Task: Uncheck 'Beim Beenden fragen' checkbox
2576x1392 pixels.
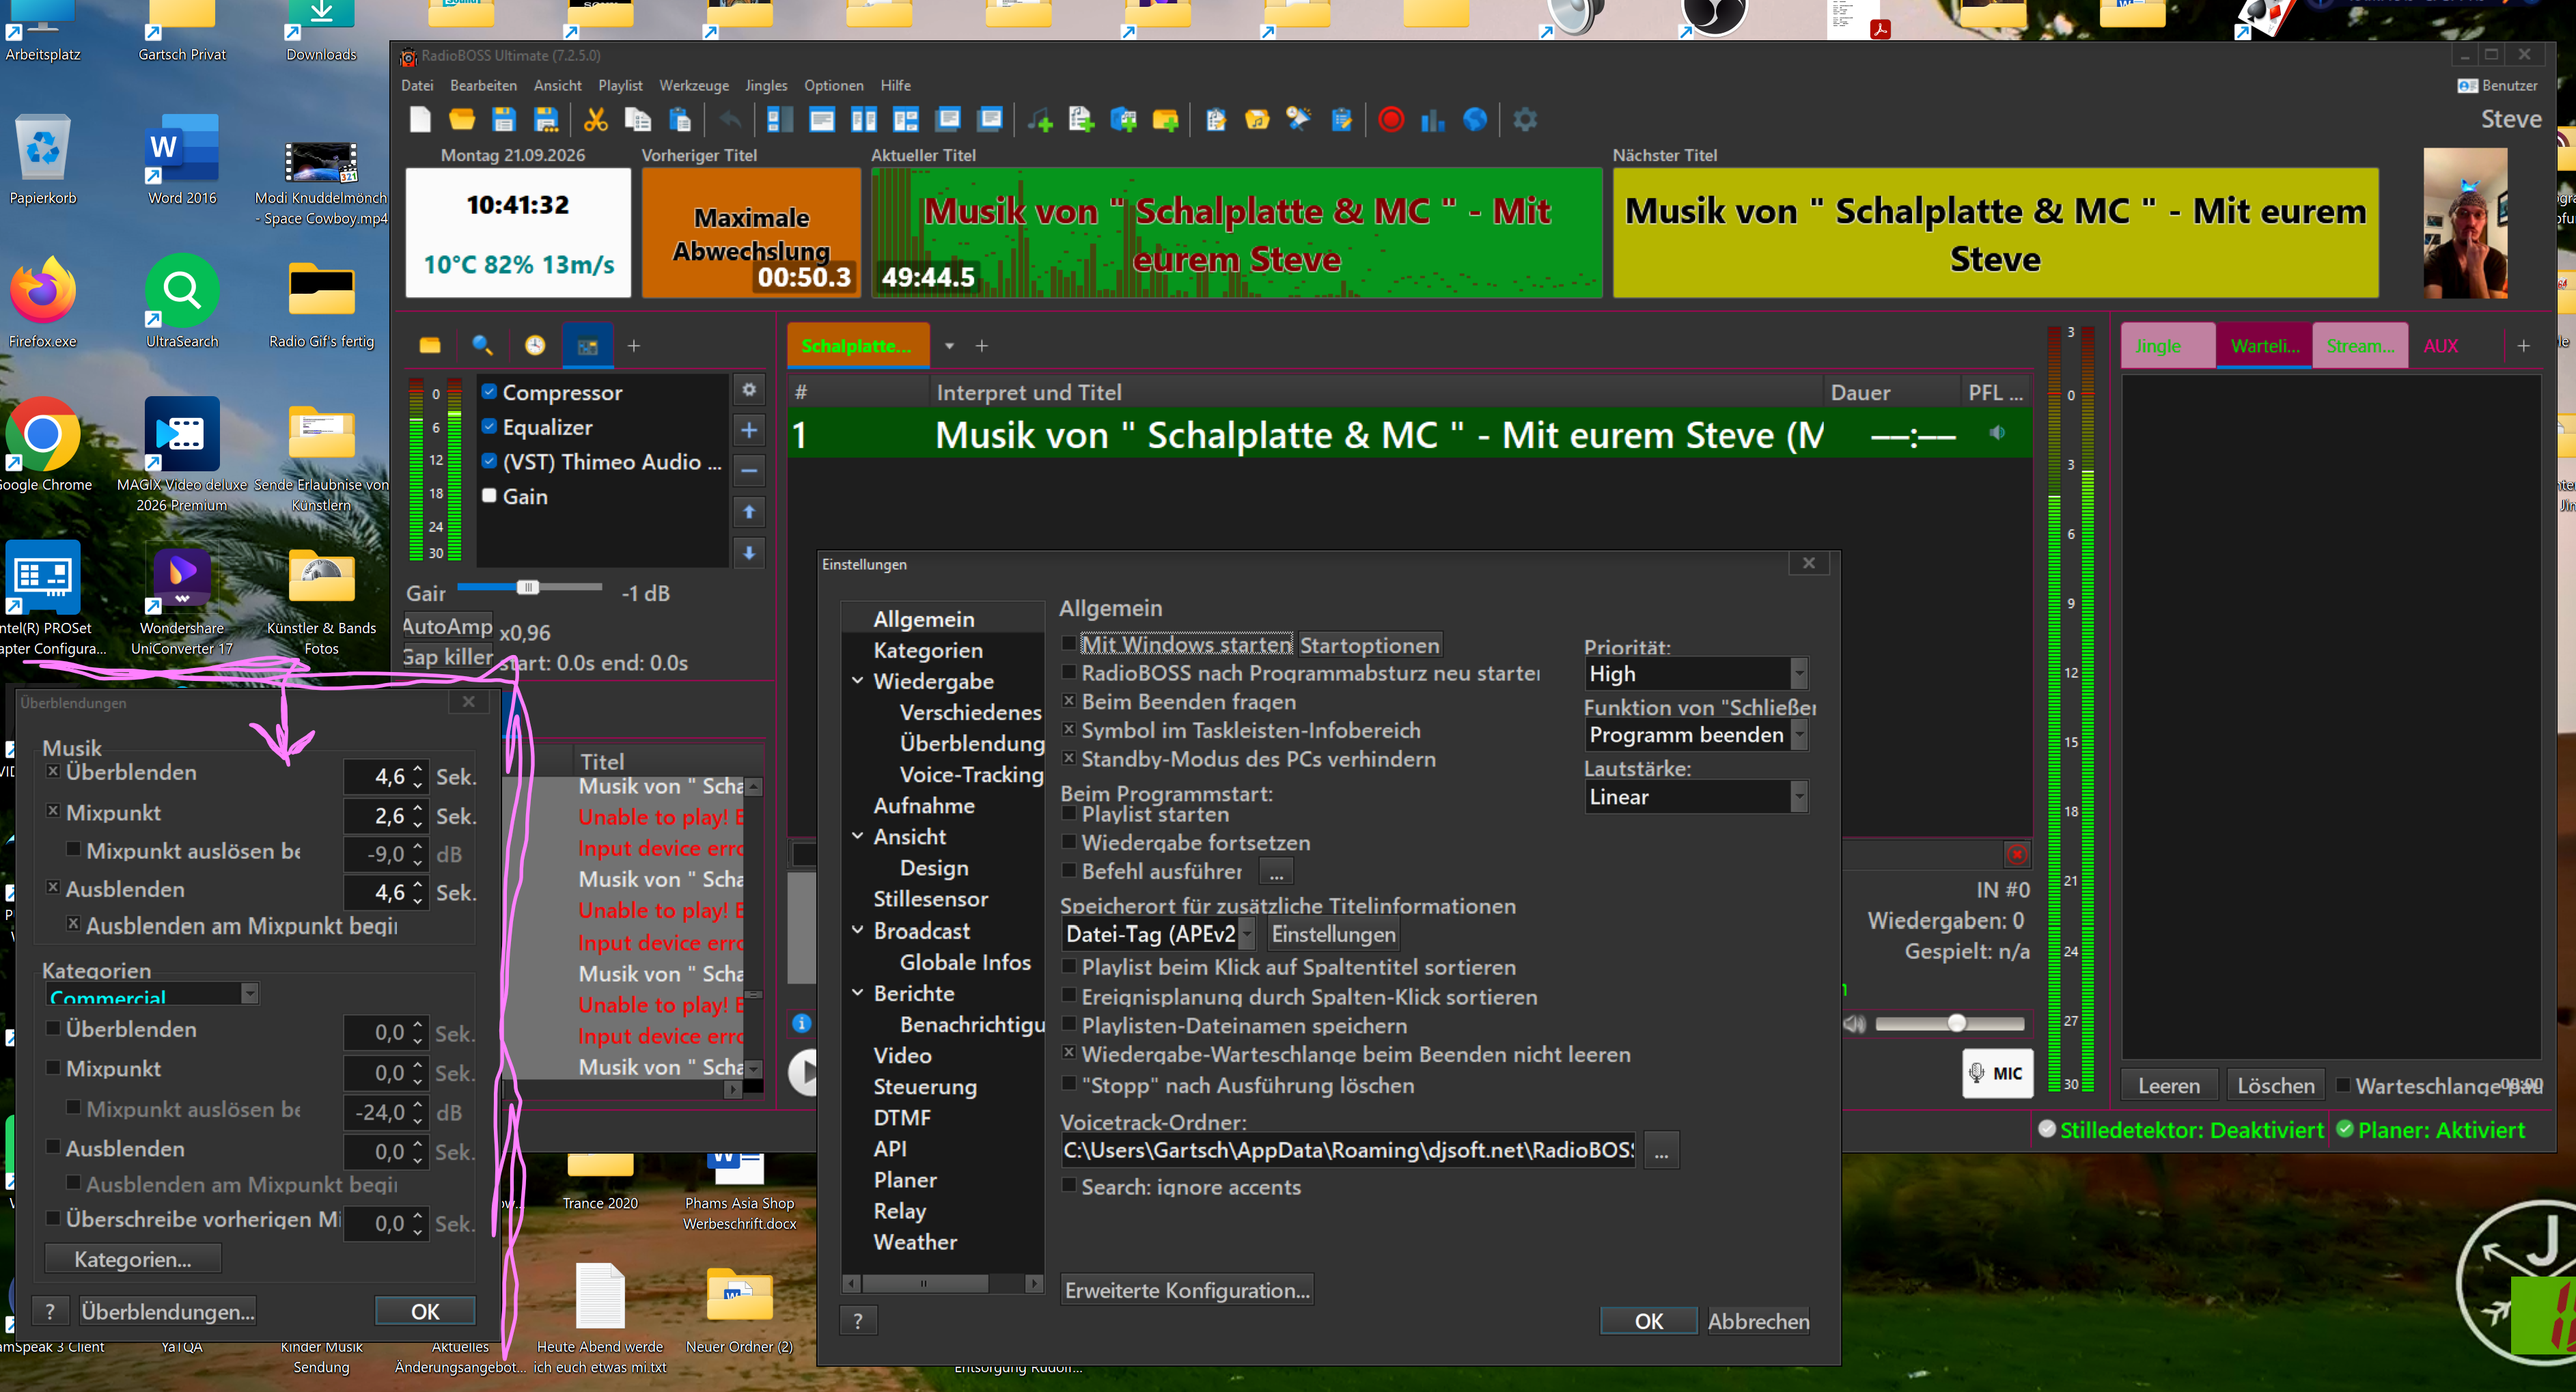Action: coord(1069,701)
